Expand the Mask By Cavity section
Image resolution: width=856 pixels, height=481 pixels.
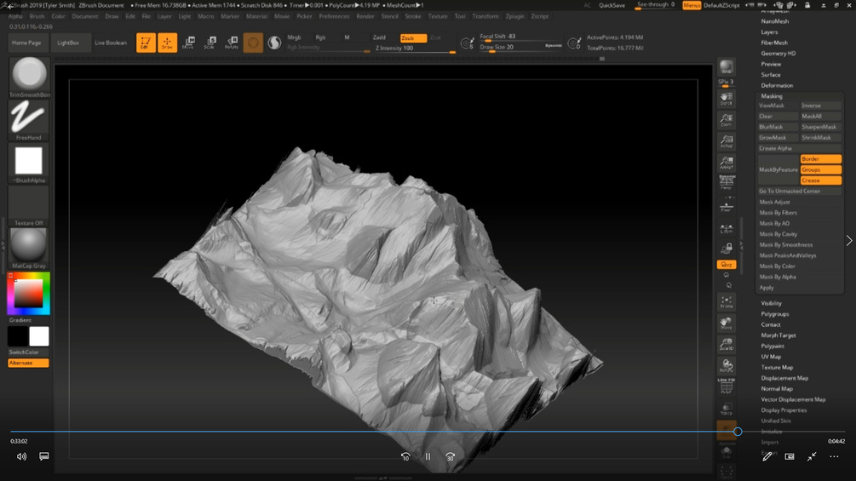778,234
